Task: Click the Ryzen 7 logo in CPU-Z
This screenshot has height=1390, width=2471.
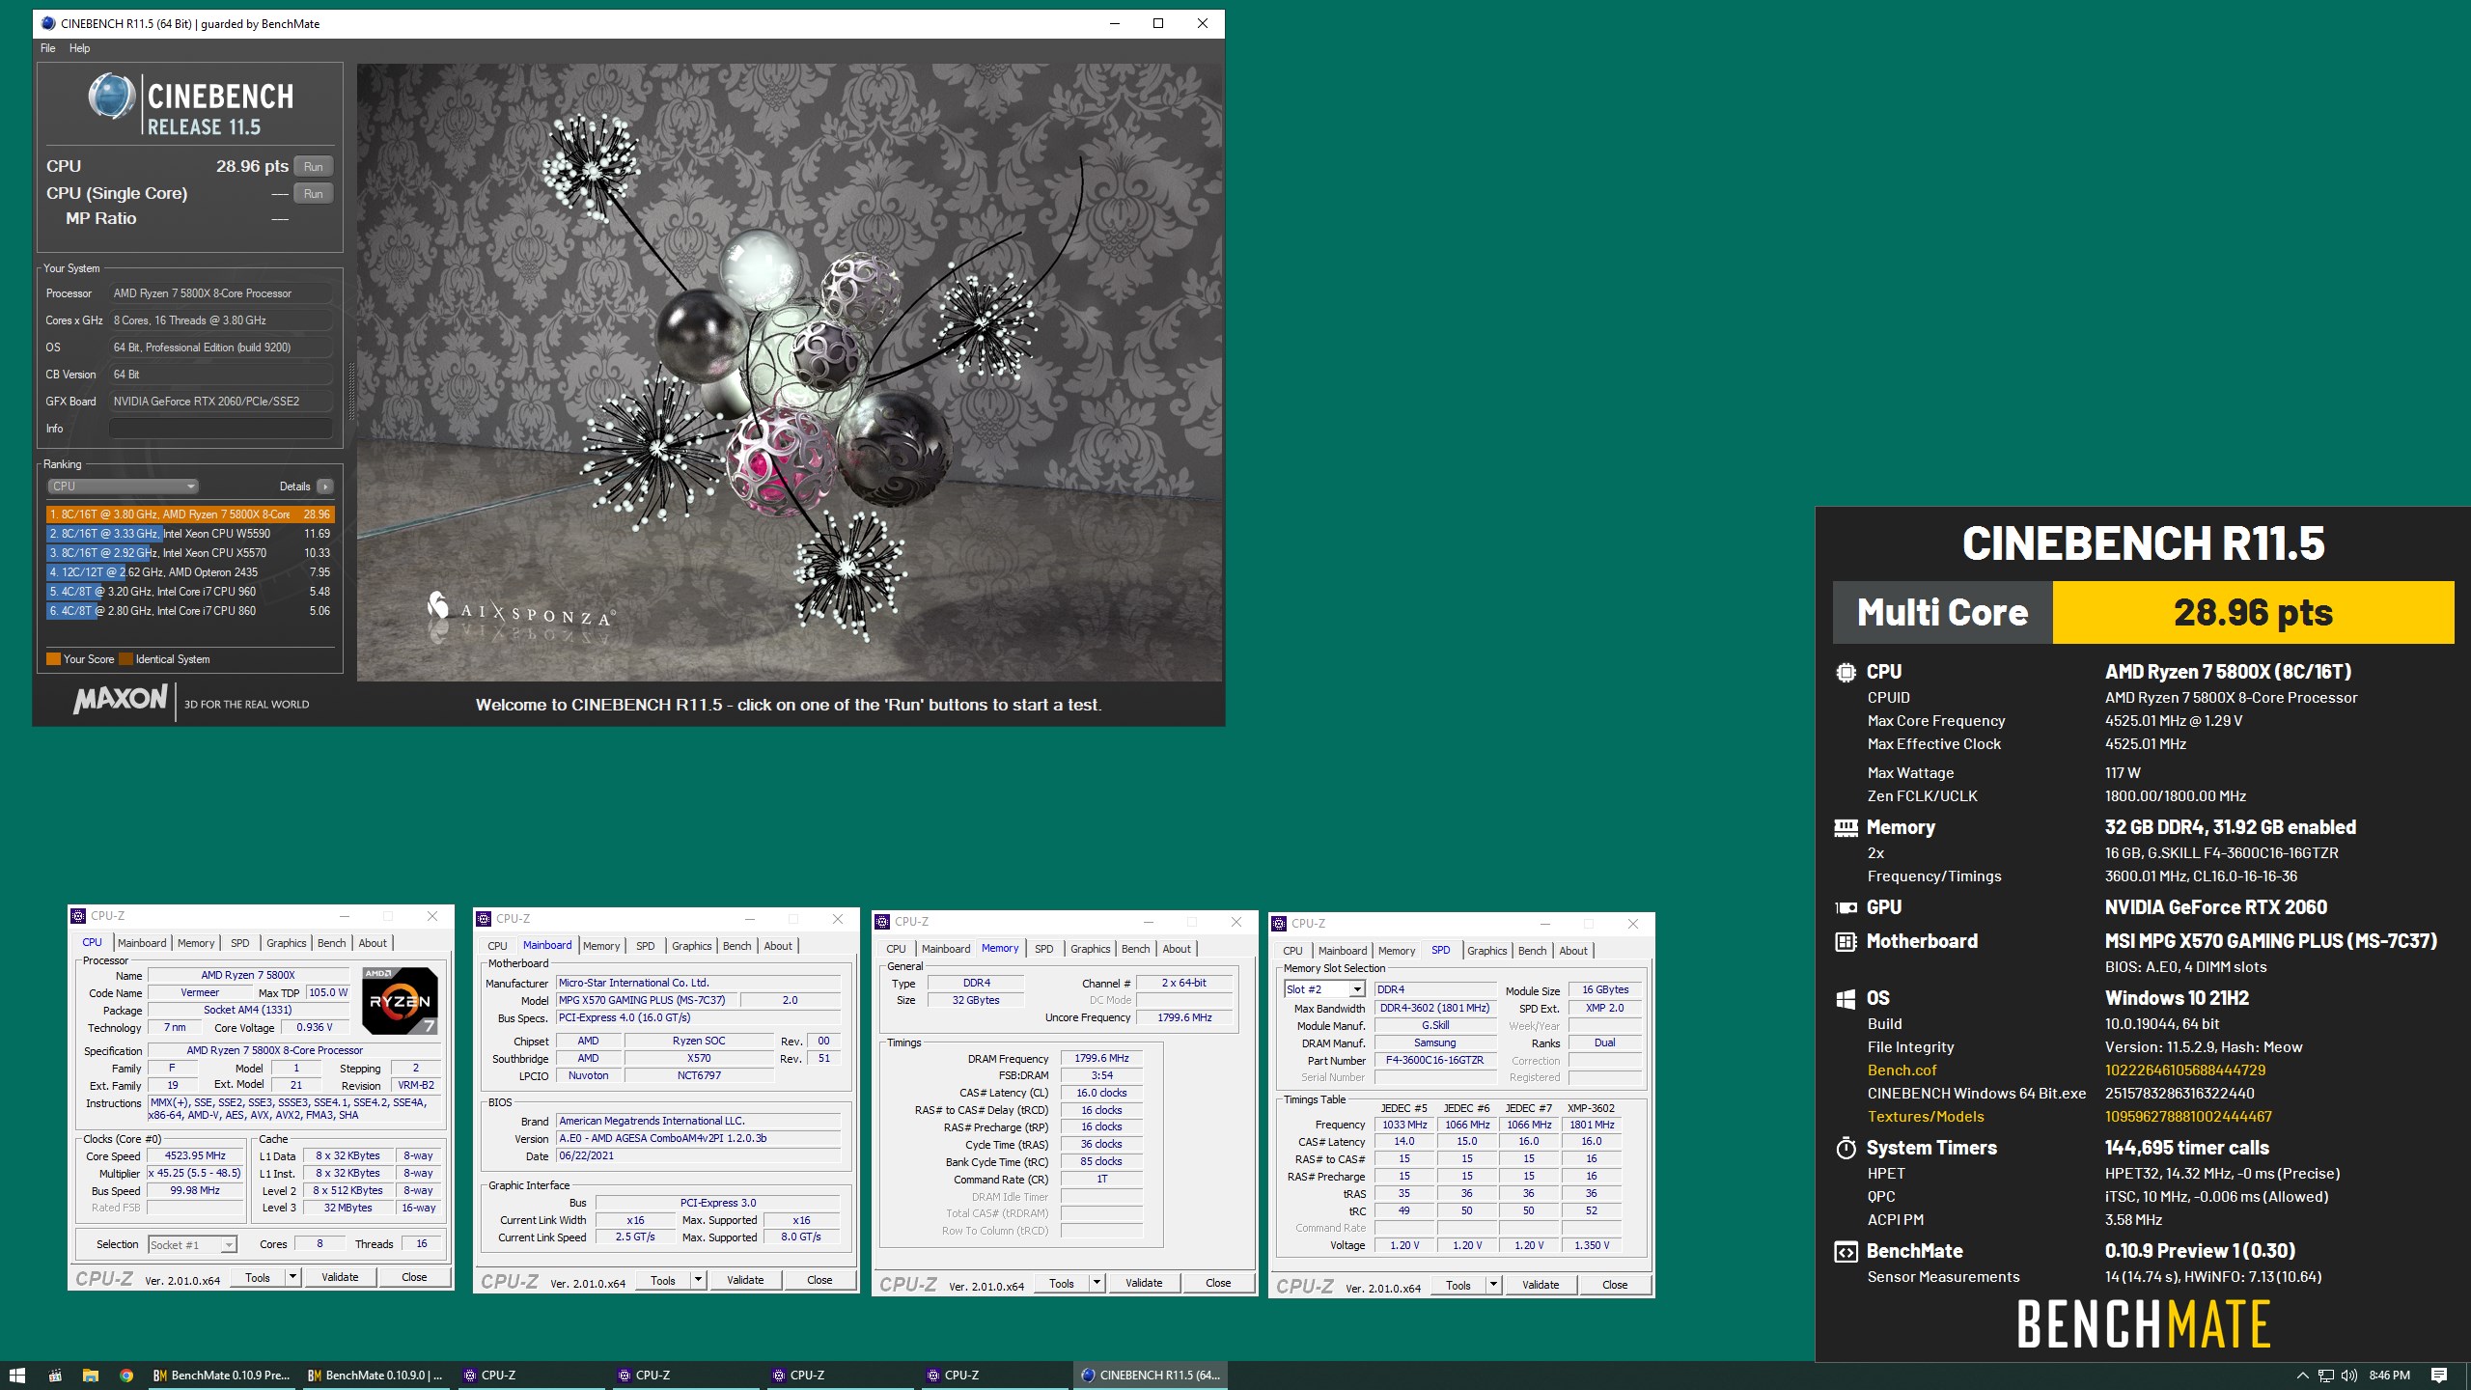Action: point(400,1000)
